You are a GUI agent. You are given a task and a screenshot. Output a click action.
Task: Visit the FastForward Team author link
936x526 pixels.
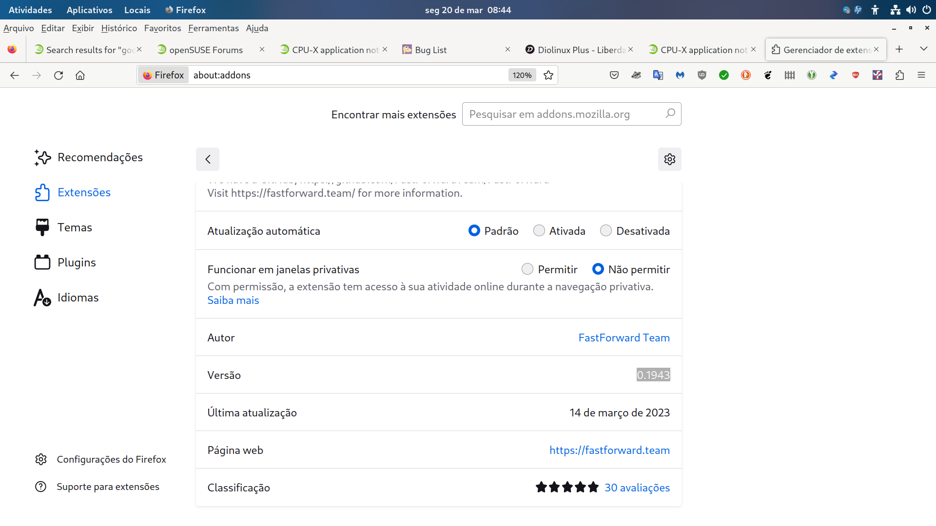[624, 337]
